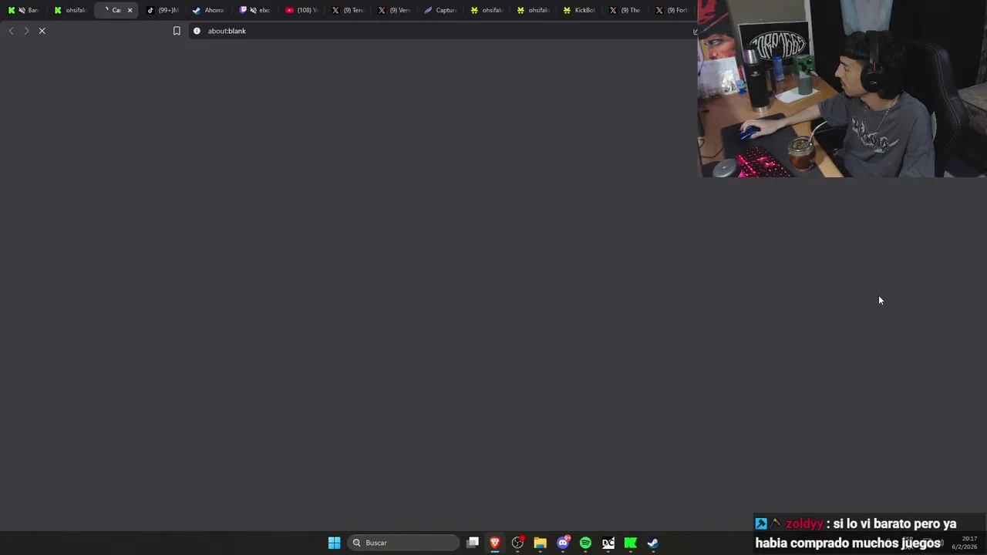Go forward with the browser forward arrow
The height and width of the screenshot is (555, 987).
point(26,31)
